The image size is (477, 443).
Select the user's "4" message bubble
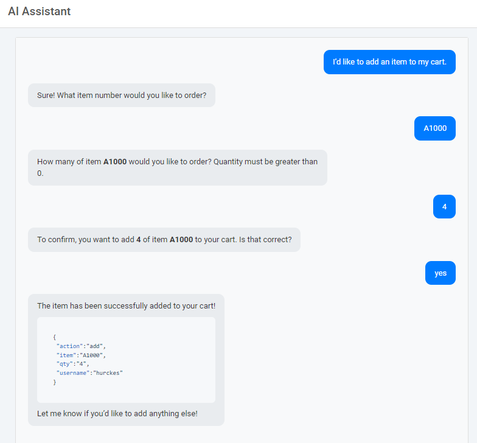click(444, 207)
